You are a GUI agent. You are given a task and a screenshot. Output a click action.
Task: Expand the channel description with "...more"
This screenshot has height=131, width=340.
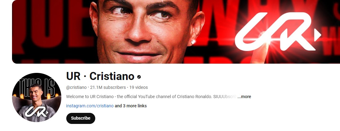(x=244, y=97)
